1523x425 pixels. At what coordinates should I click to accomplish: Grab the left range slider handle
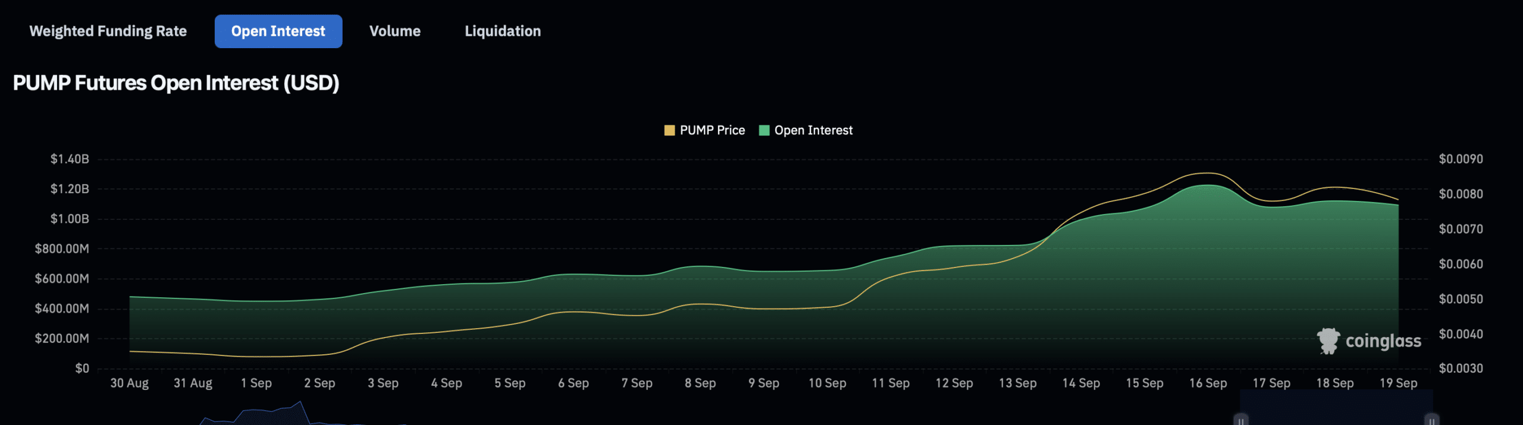click(1241, 420)
